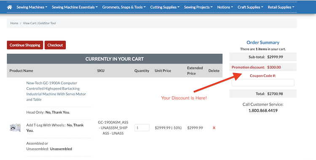Click the customer service phone number
Image resolution: width=316 pixels, height=160 pixels.
click(x=263, y=111)
